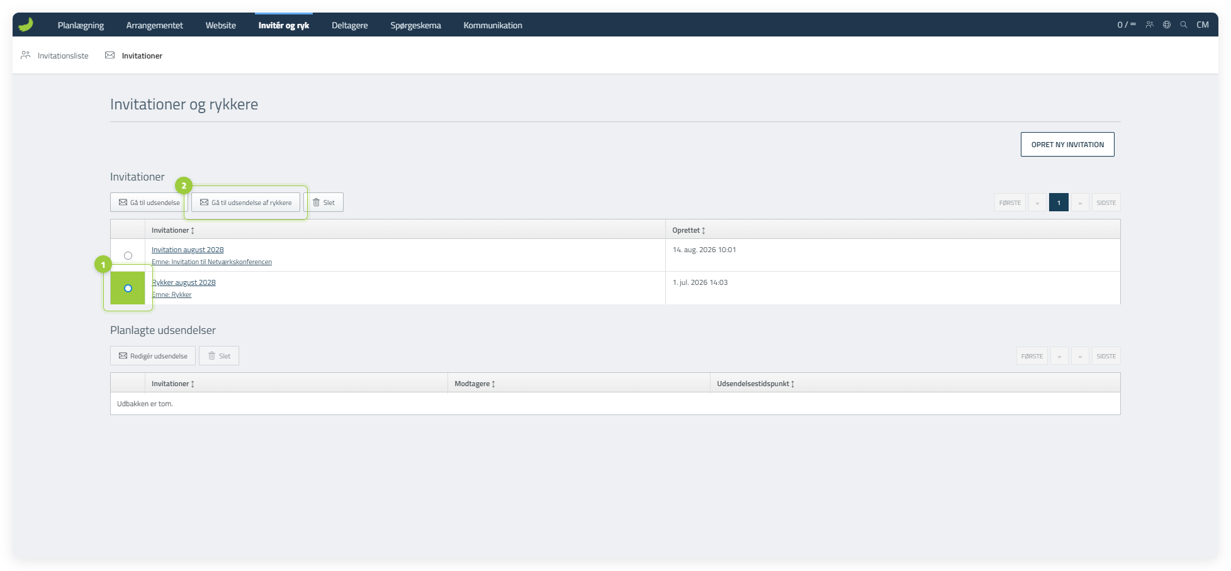Click the Slet trash button under Invitationer
This screenshot has height=571, width=1231.
pyautogui.click(x=323, y=202)
